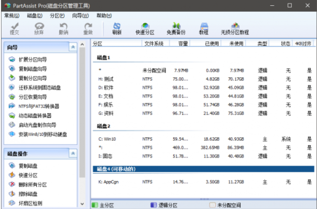The width and height of the screenshot is (317, 209).
Task: Click the green 主分区 legend swatch
Action: click(x=95, y=205)
